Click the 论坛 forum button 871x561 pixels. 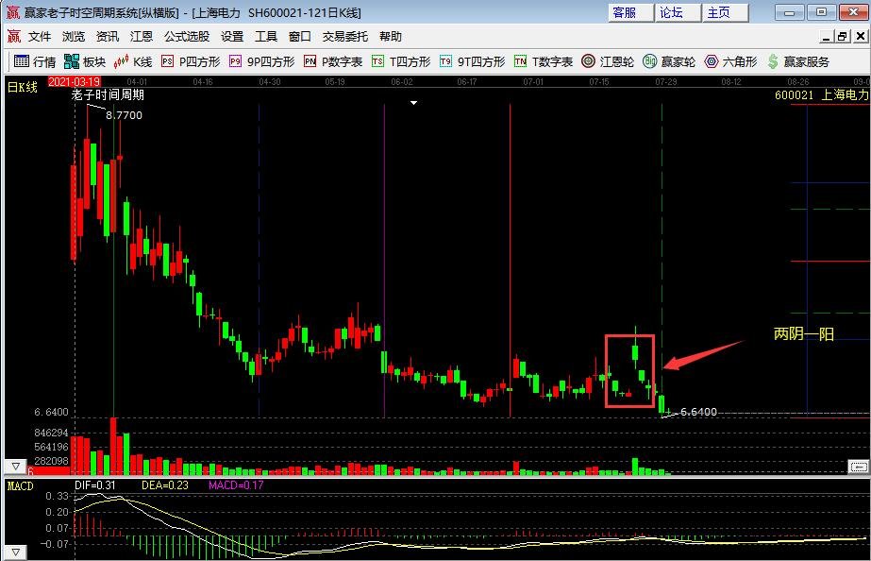678,12
